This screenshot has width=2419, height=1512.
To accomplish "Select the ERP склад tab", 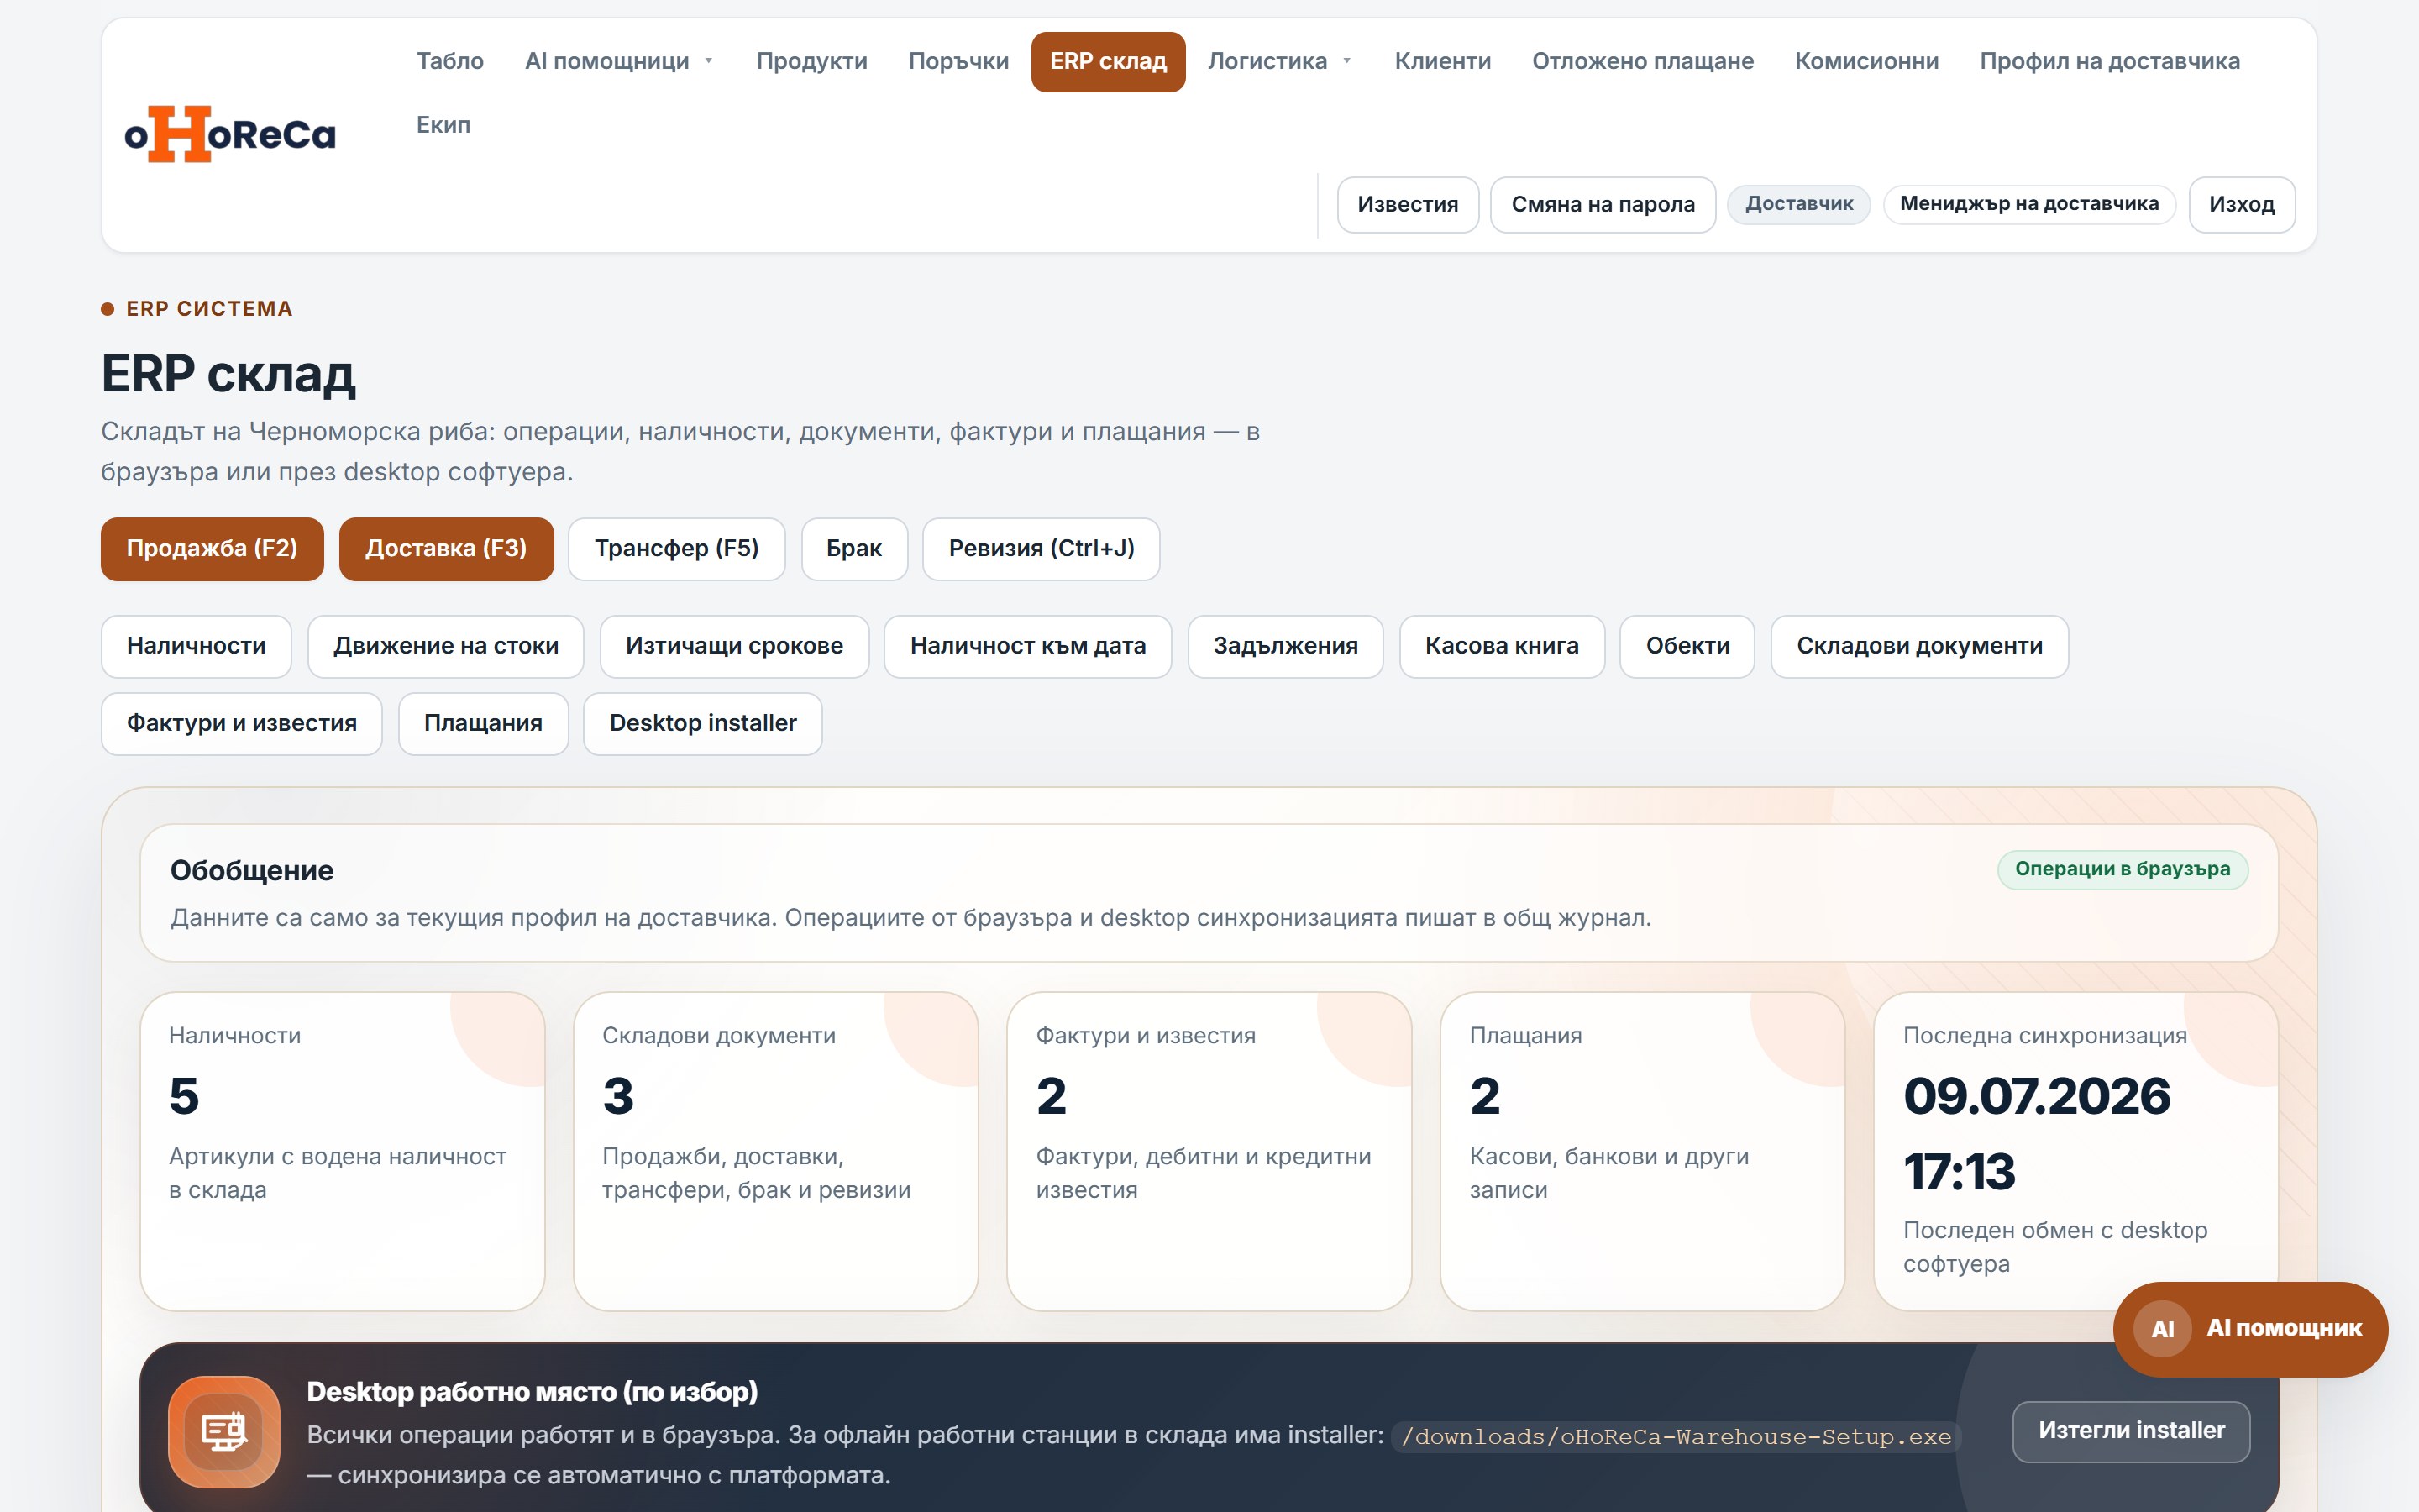I will [x=1108, y=61].
